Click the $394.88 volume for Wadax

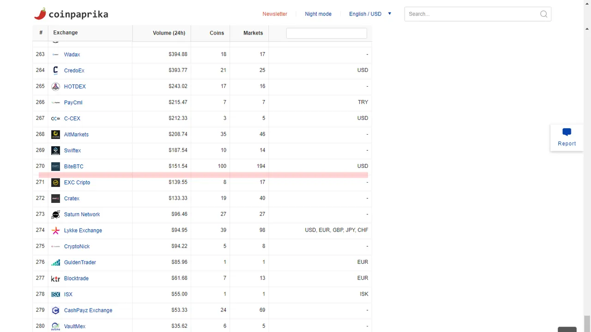178,54
